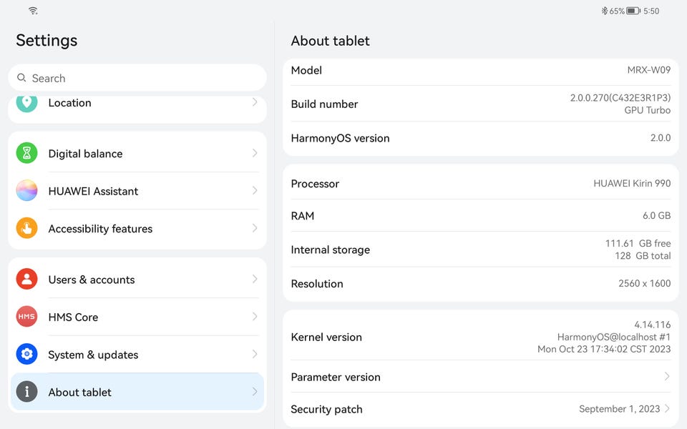This screenshot has height=429, width=687.
Task: Open Users & accounts
Action: (x=137, y=279)
